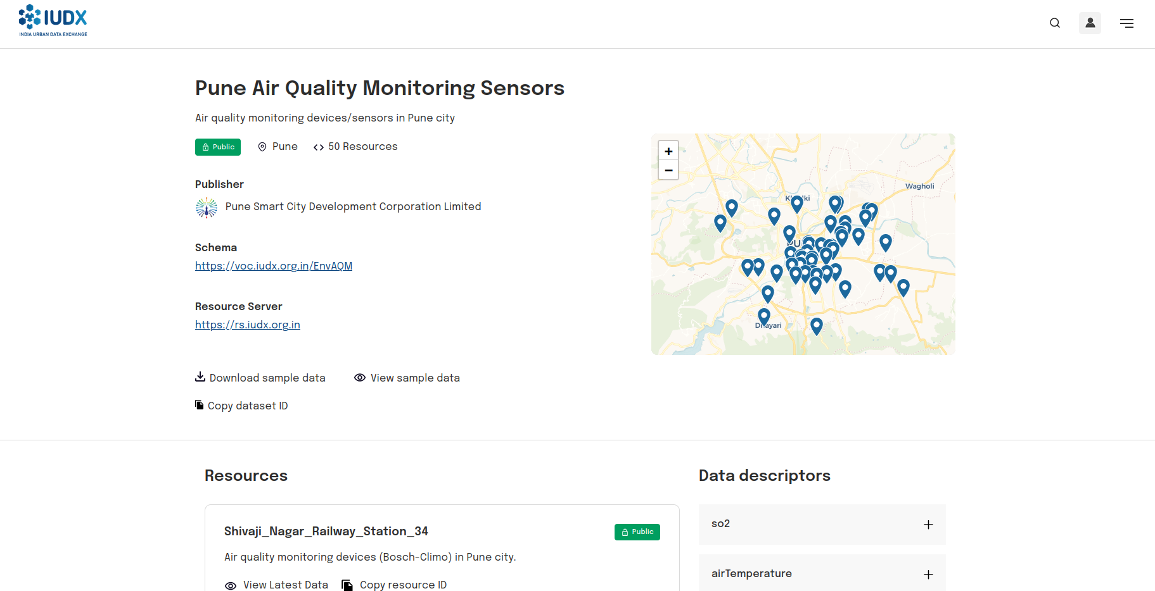Screen dimensions: 1155x591
Task: Expand the airTemperature data descriptor
Action: [x=928, y=575]
